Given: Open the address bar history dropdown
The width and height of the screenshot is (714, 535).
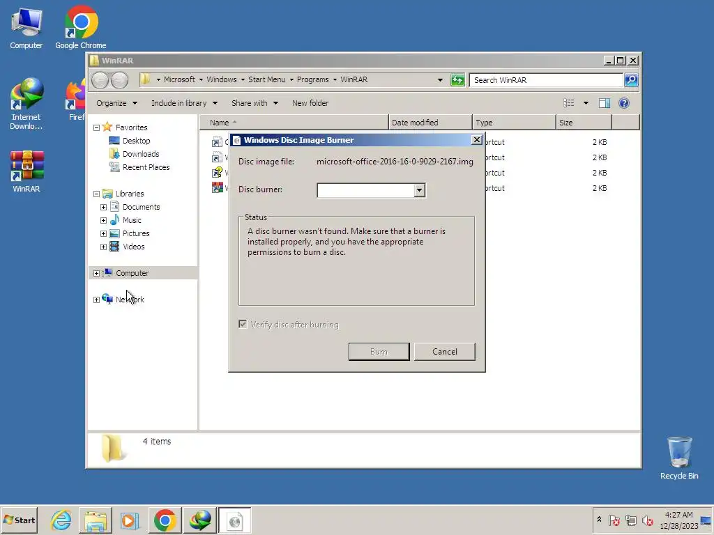Looking at the screenshot, I should 440,80.
